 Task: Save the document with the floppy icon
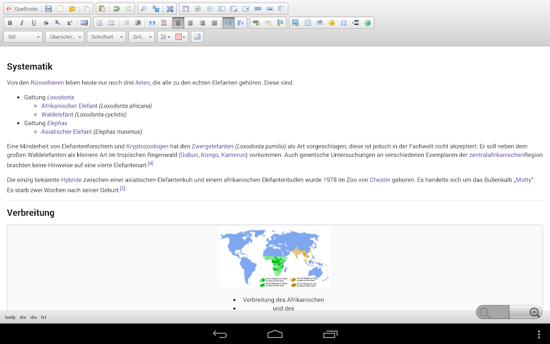point(48,9)
